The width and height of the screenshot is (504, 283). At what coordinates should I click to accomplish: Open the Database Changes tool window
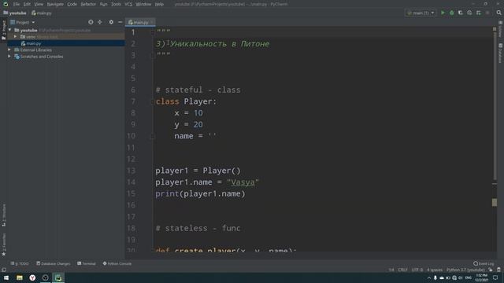pyautogui.click(x=53, y=263)
